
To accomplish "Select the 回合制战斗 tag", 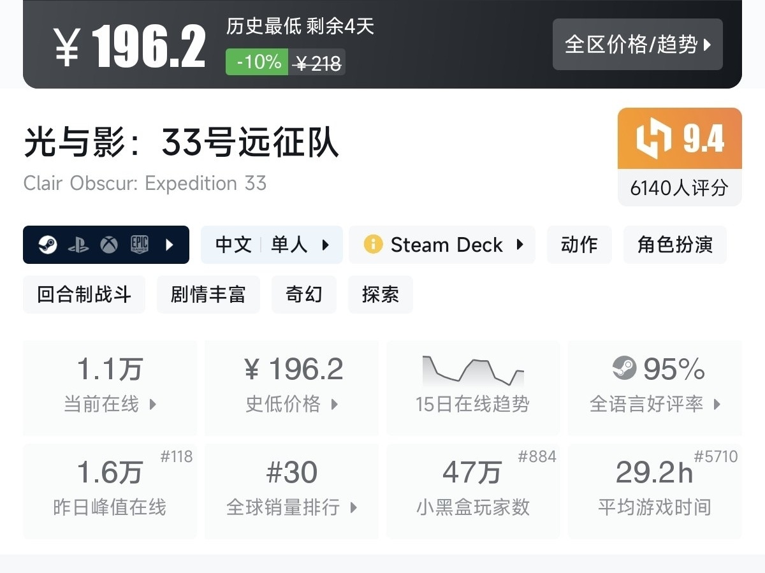I will 84,294.
